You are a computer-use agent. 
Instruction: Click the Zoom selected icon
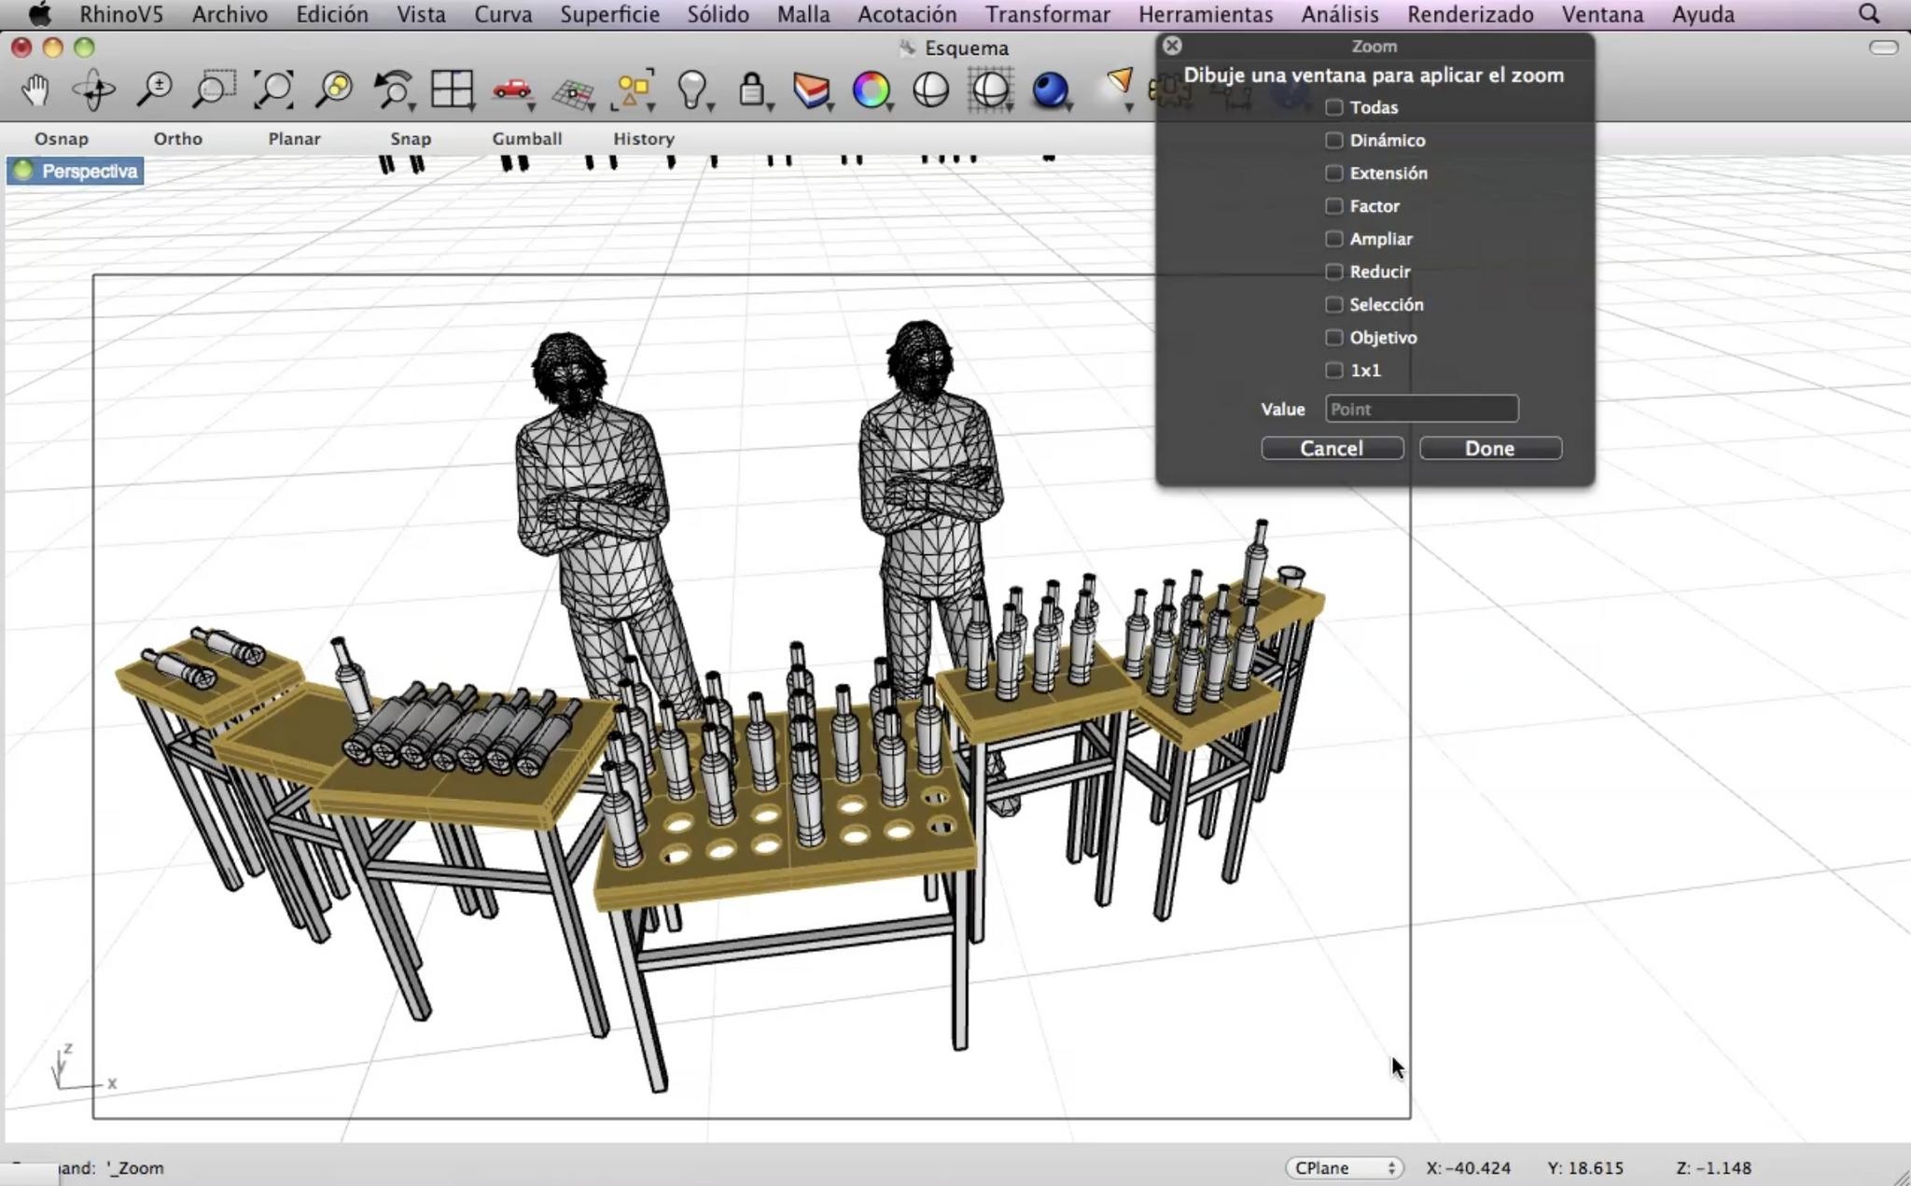pos(334,91)
